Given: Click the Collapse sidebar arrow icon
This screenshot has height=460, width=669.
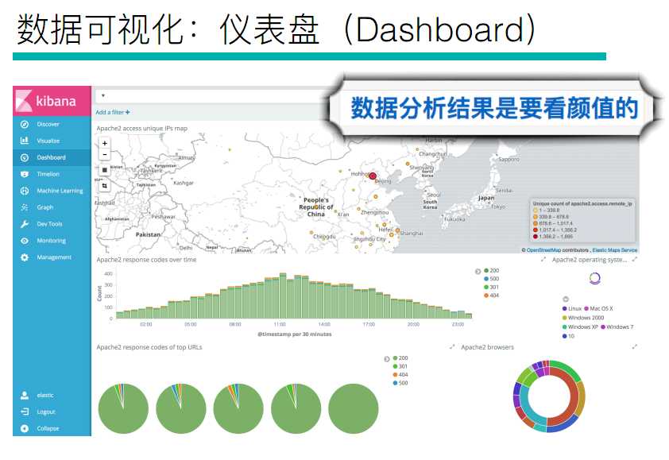Looking at the screenshot, I should [25, 428].
